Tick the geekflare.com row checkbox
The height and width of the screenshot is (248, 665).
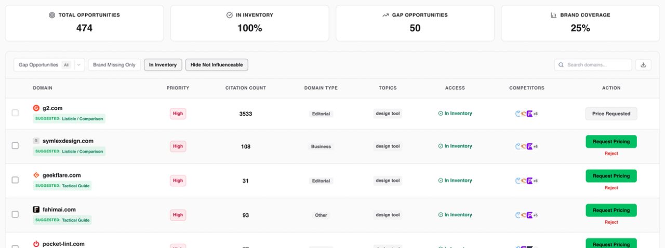click(x=15, y=180)
